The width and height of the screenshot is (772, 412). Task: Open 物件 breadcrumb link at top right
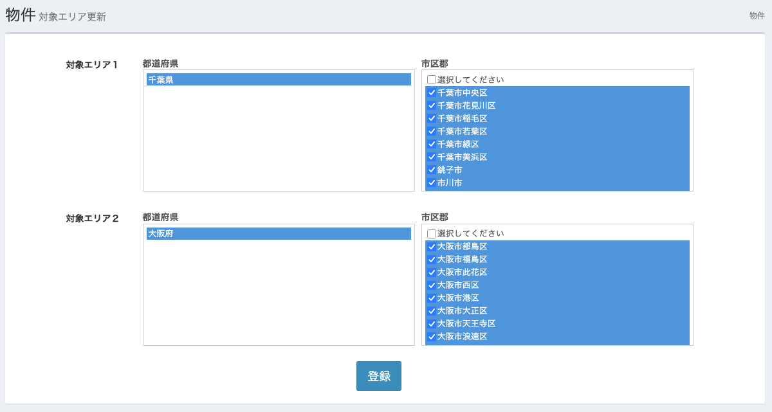[x=757, y=15]
